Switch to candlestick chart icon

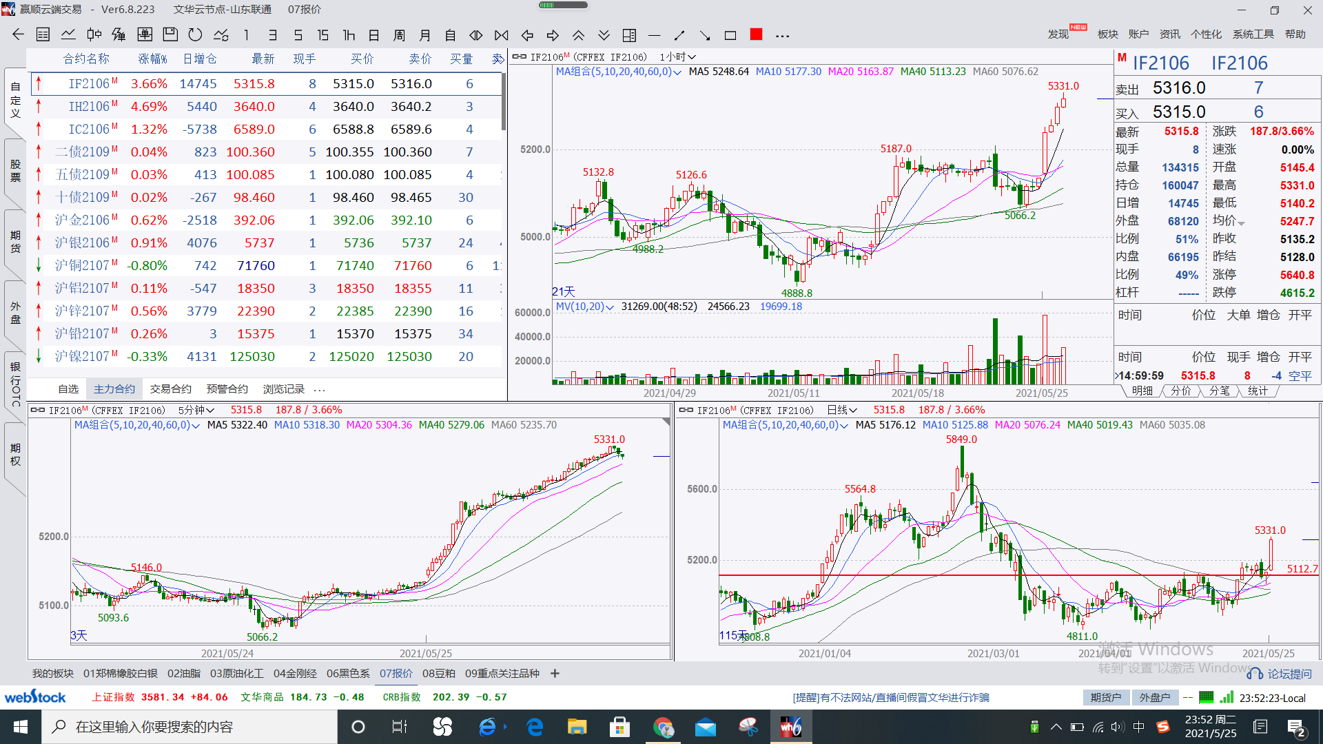tap(94, 34)
